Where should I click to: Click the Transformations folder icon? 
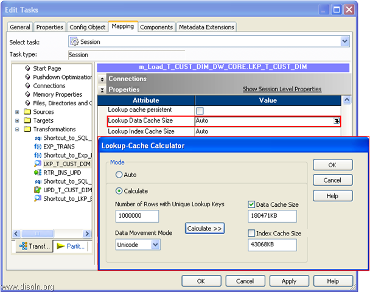point(27,129)
